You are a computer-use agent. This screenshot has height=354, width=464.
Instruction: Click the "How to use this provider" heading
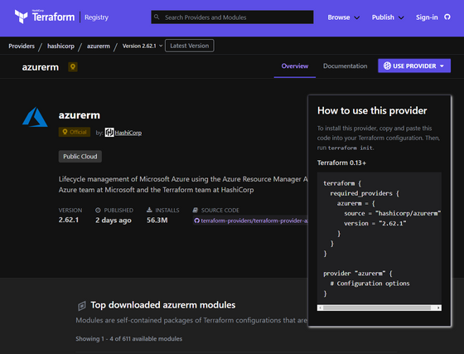pyautogui.click(x=372, y=111)
